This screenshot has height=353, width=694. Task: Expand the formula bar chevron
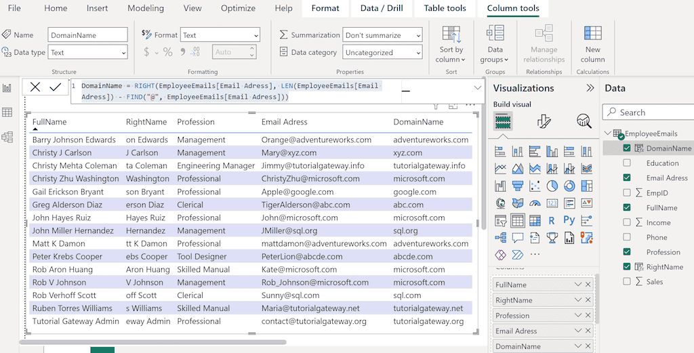click(478, 87)
